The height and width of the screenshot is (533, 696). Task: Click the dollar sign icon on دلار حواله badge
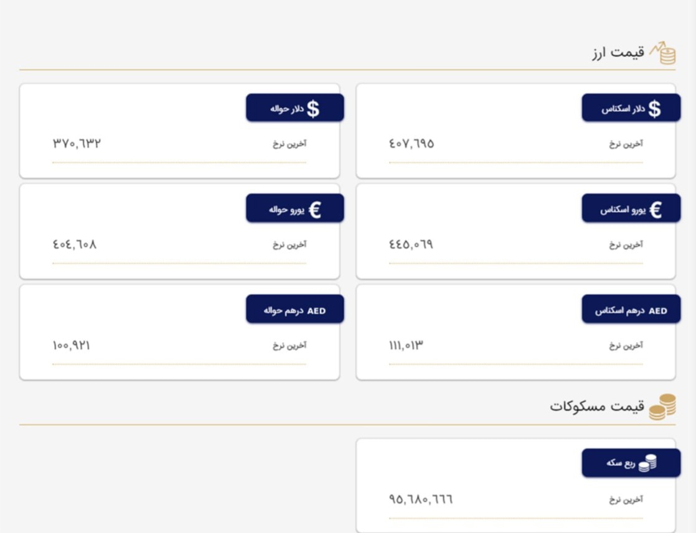[x=313, y=109]
